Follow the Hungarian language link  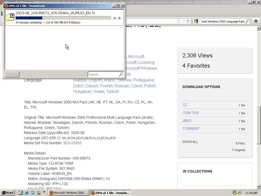click(x=82, y=92)
